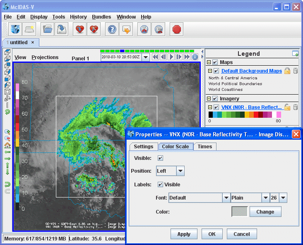This screenshot has width=303, height=245.
Task: Collapse Default Background Maps details
Action: pyautogui.click(x=210, y=71)
